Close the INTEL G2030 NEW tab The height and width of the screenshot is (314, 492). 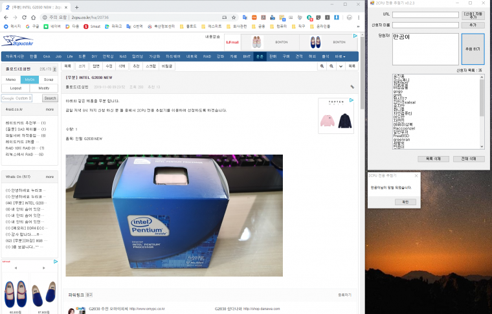point(66,7)
